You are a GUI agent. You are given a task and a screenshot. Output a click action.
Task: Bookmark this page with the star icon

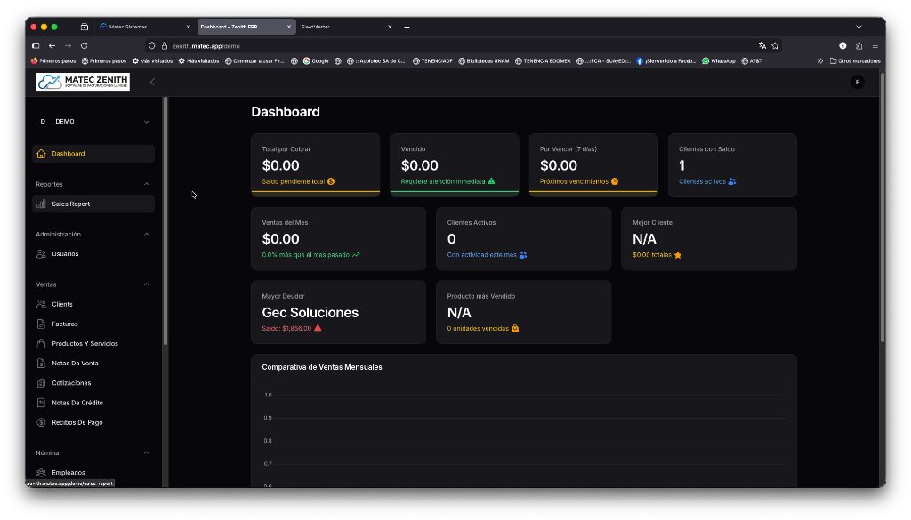tap(775, 45)
